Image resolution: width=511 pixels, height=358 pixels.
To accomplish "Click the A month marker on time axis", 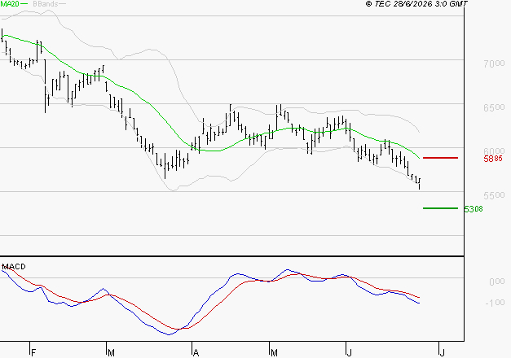I will 196,353.
